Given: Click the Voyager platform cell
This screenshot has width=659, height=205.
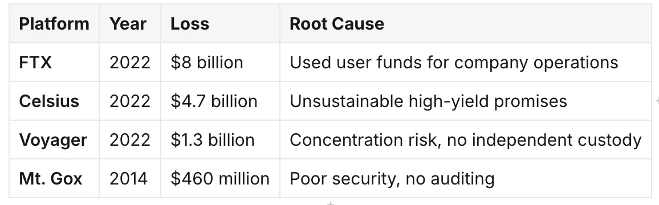Looking at the screenshot, I should point(54,140).
